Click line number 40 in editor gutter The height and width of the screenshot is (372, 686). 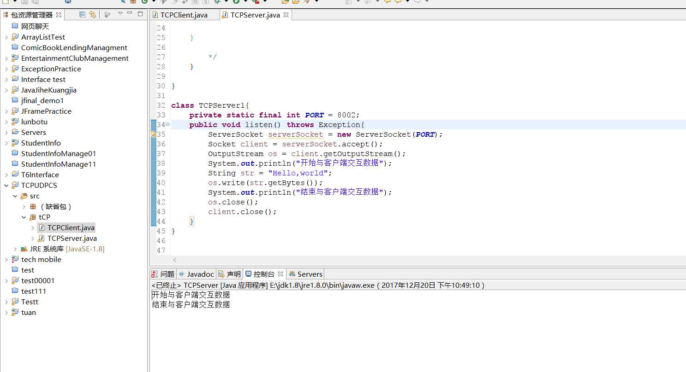click(x=161, y=182)
